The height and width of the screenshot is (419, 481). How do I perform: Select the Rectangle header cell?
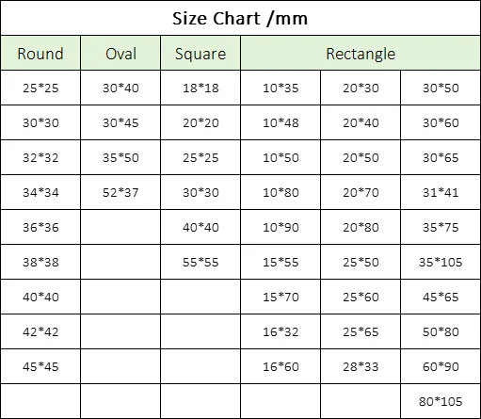coord(361,53)
